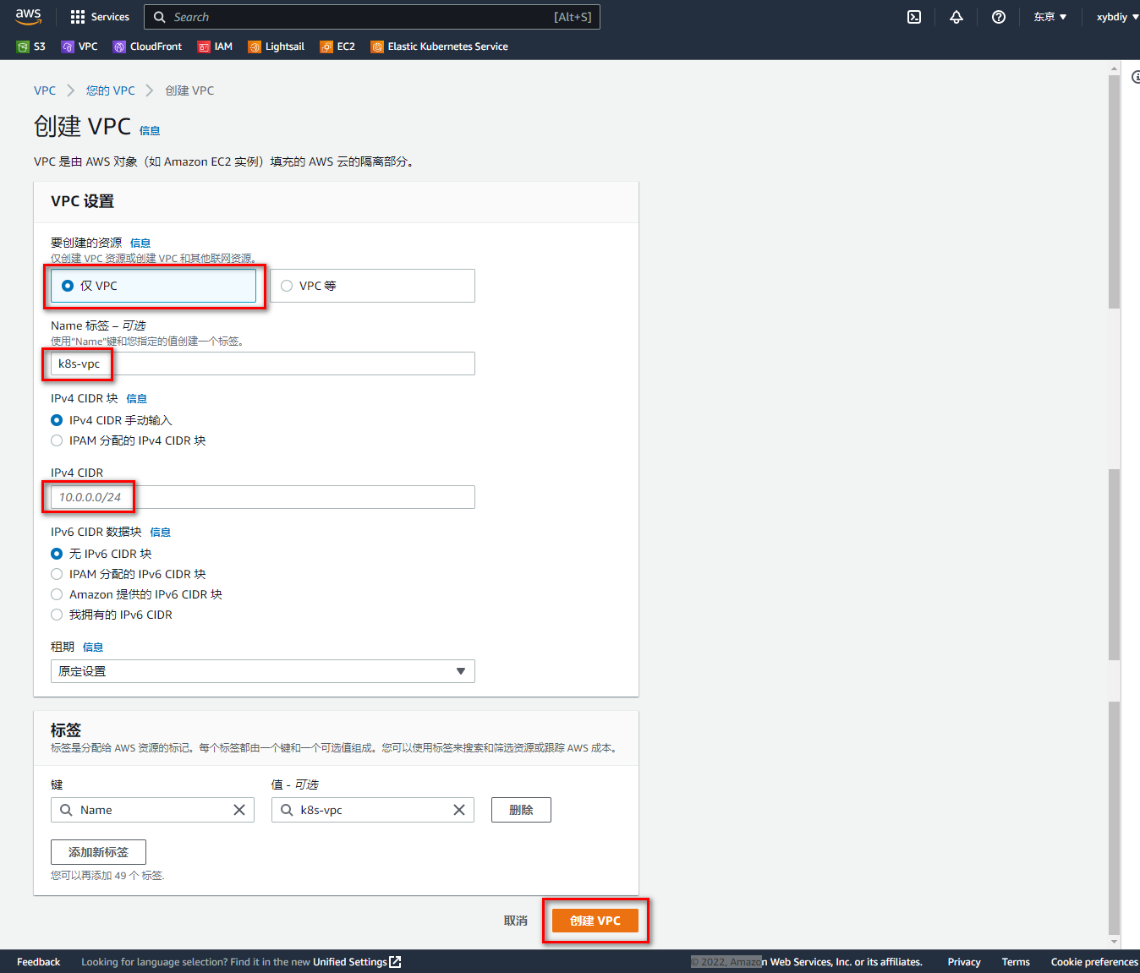Viewport: 1140px width, 973px height.
Task: Open the Services grid menu
Action: [x=100, y=17]
